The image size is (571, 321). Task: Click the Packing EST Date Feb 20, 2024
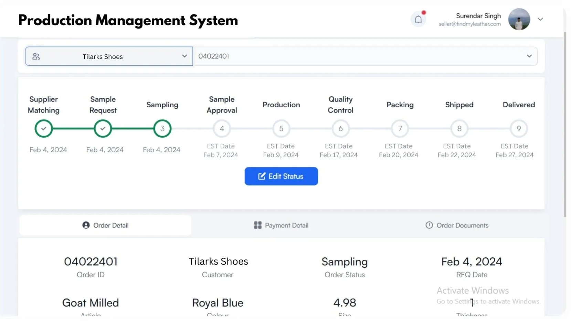(399, 151)
